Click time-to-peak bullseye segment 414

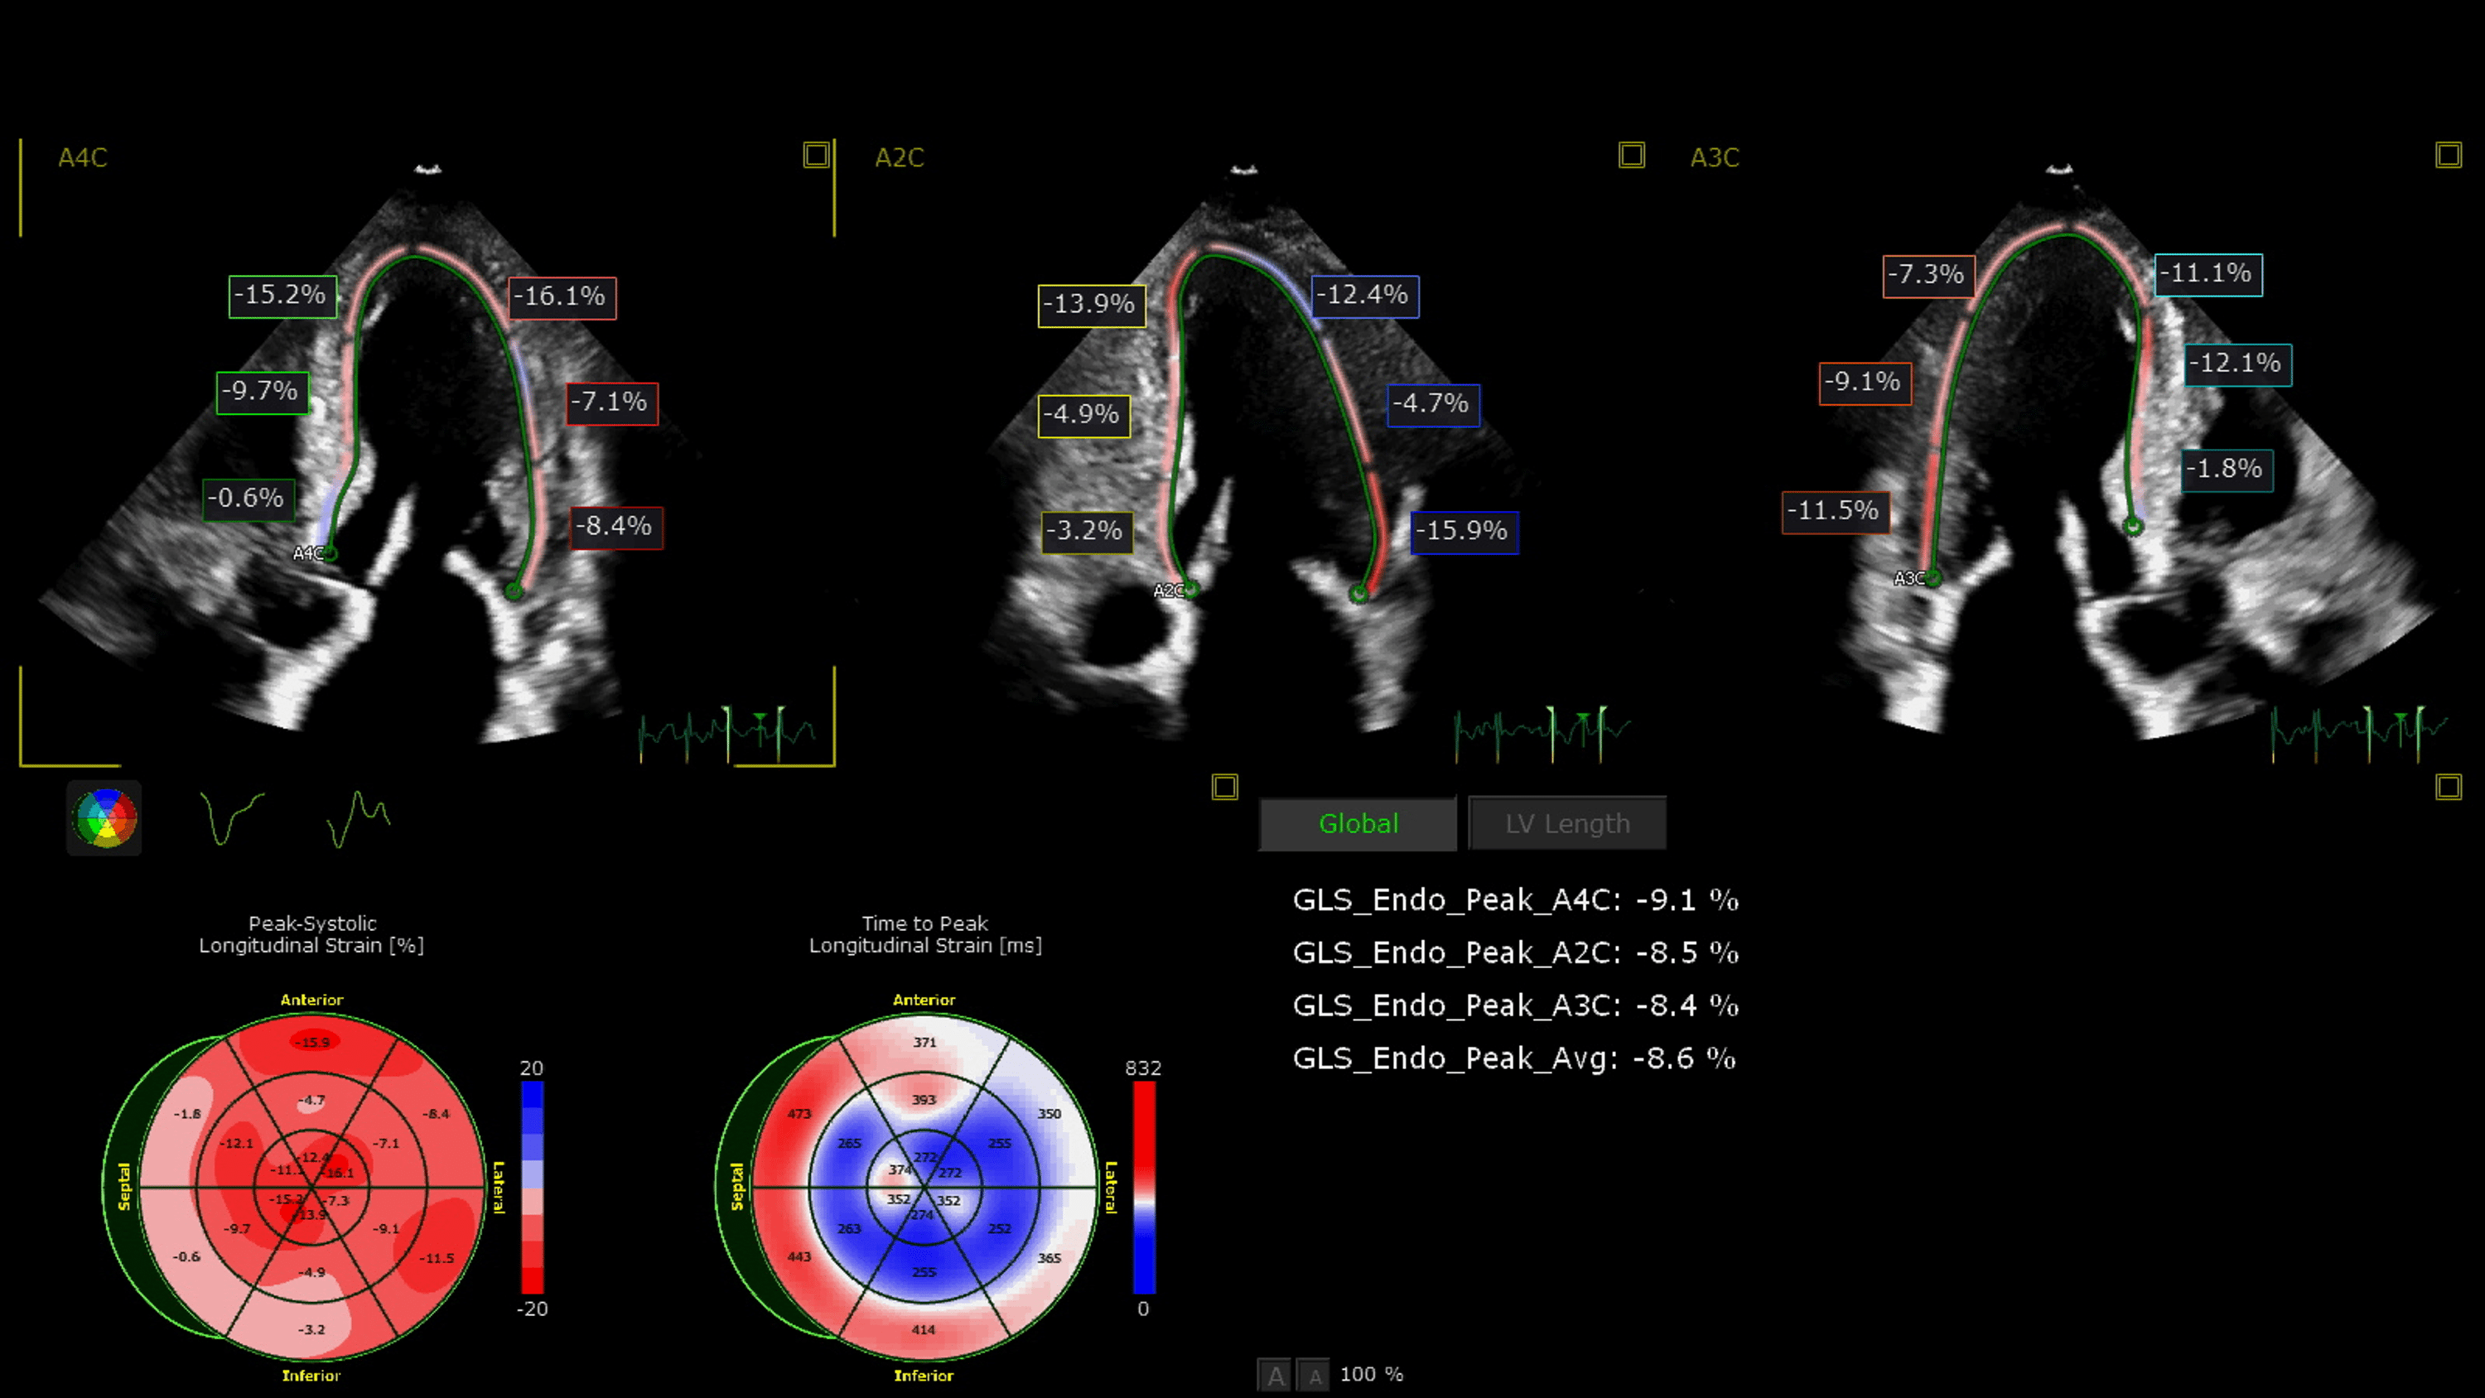[x=924, y=1330]
